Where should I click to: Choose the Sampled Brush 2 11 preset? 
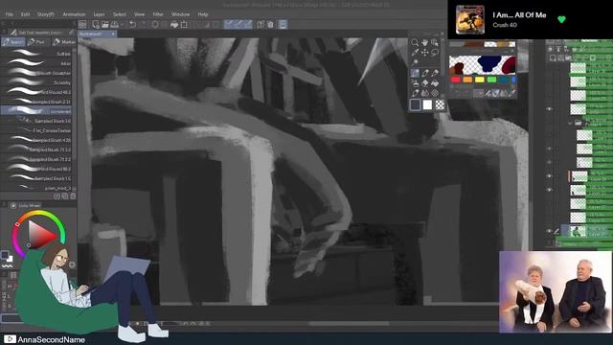[x=37, y=102]
